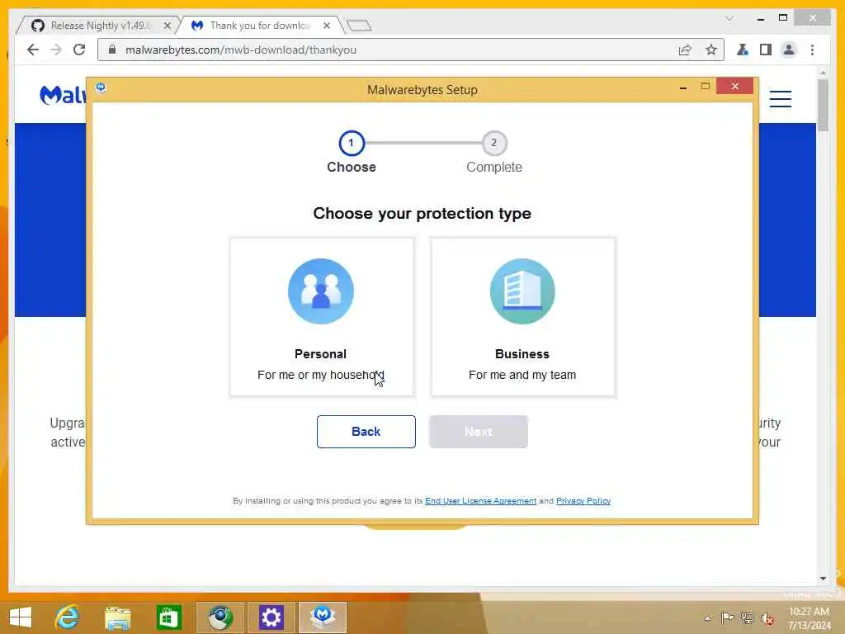The height and width of the screenshot is (634, 845).
Task: Go back using the browser back arrow
Action: [32, 50]
